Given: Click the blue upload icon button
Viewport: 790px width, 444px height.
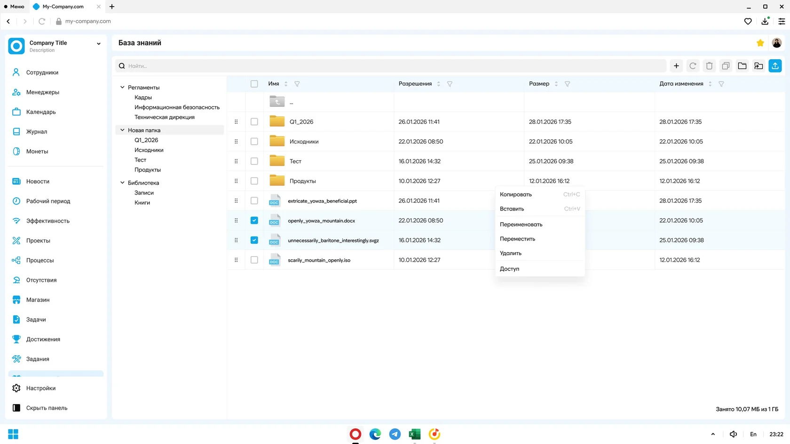Looking at the screenshot, I should (x=775, y=66).
